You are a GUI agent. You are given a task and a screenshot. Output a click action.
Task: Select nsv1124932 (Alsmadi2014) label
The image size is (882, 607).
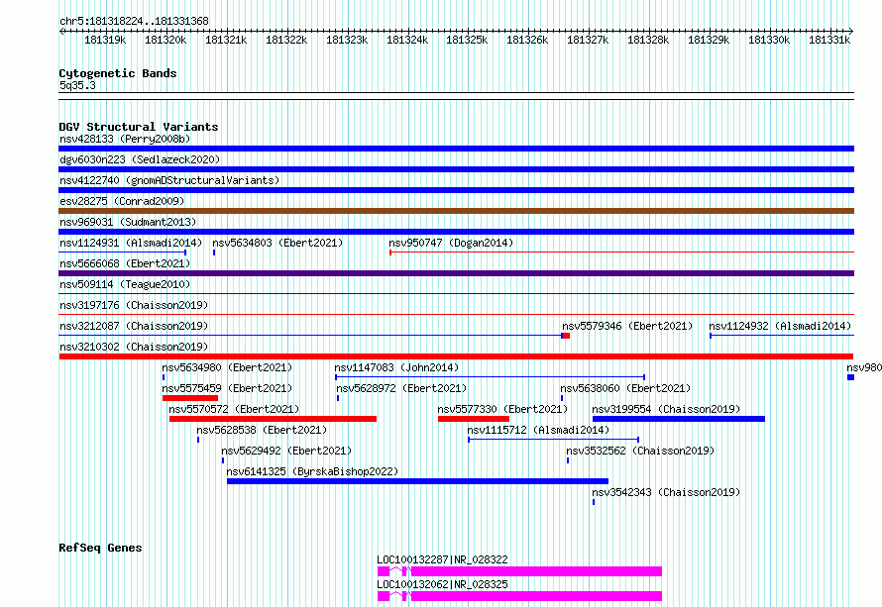pos(780,326)
